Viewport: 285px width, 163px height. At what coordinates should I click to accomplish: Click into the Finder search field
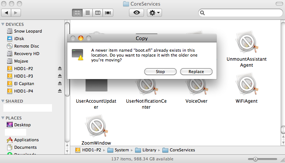point(240,13)
